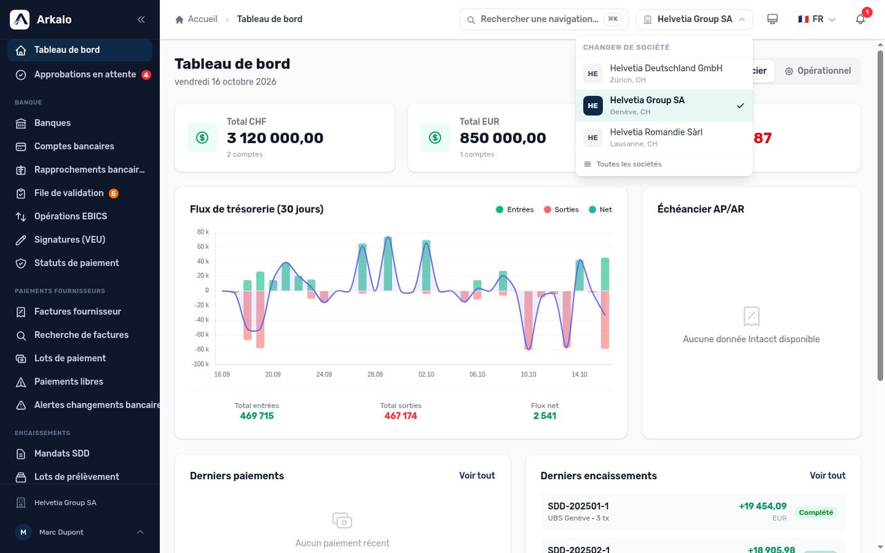Screen dimensions: 885x553
Task: Toggle Sorties series in chart legend
Action: pos(561,209)
